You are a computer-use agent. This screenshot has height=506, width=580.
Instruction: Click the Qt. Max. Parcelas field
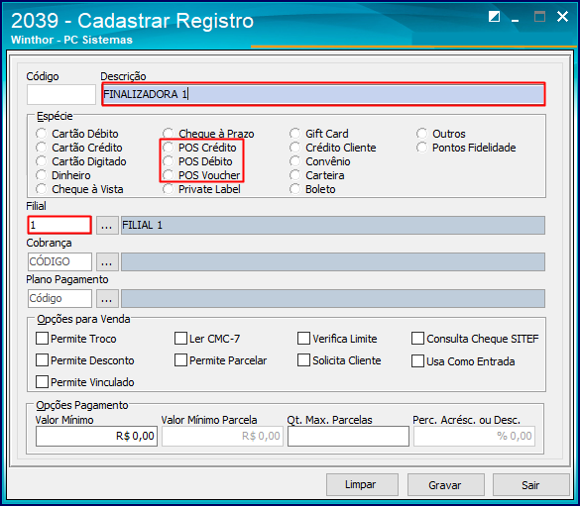[x=348, y=437]
